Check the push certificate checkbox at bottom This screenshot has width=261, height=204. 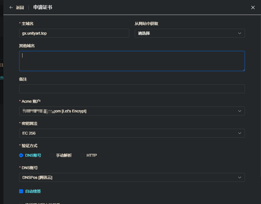coord(21,203)
